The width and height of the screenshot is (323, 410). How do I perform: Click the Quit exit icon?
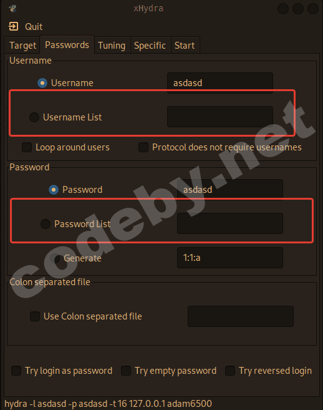pyautogui.click(x=13, y=26)
